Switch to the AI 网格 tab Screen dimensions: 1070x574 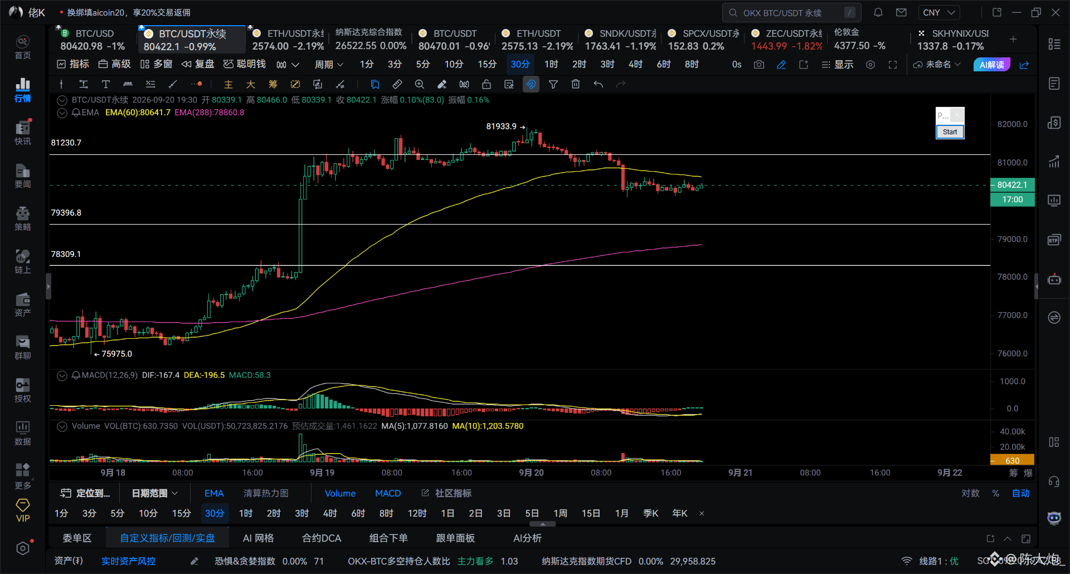259,538
